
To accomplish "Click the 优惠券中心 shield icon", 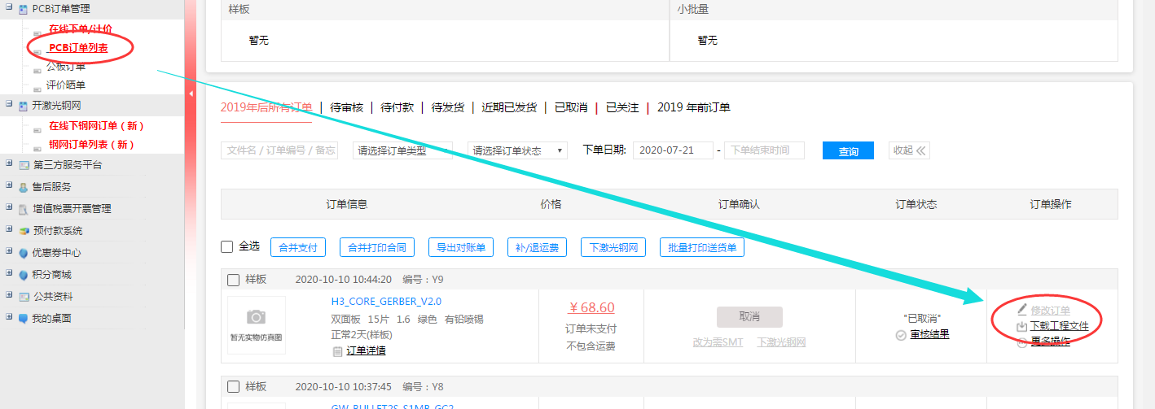I will point(24,253).
